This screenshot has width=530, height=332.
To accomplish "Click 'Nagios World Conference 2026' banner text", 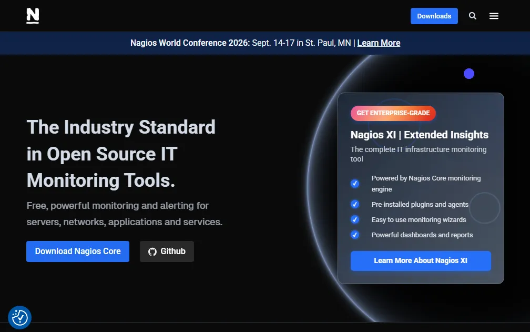I will (x=190, y=43).
